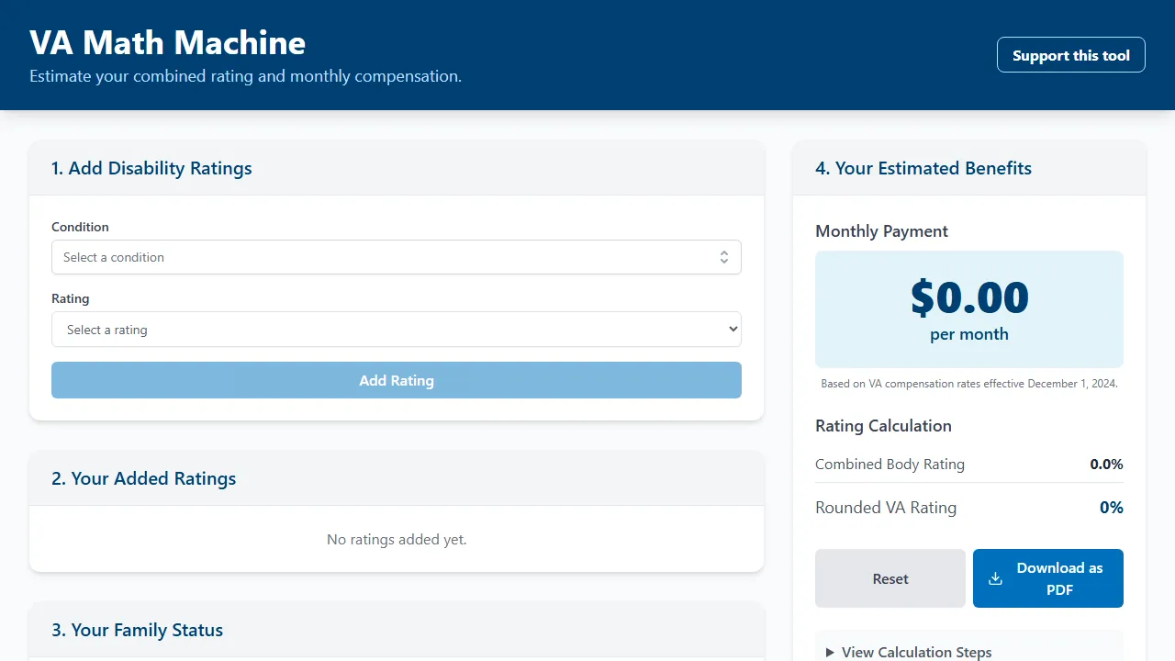Click the triangle beside View Calculation Steps
Image resolution: width=1175 pixels, height=661 pixels.
pyautogui.click(x=831, y=652)
